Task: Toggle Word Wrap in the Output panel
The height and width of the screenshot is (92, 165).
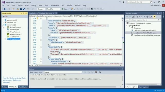Action: [100, 72]
